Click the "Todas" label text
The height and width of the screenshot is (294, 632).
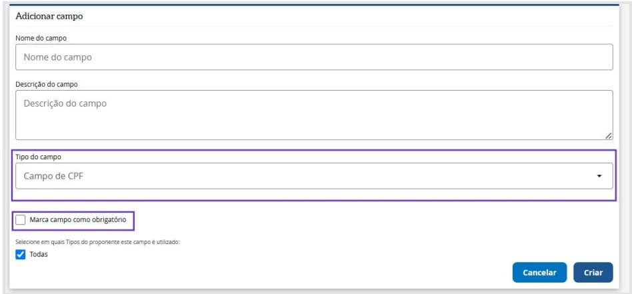click(39, 254)
